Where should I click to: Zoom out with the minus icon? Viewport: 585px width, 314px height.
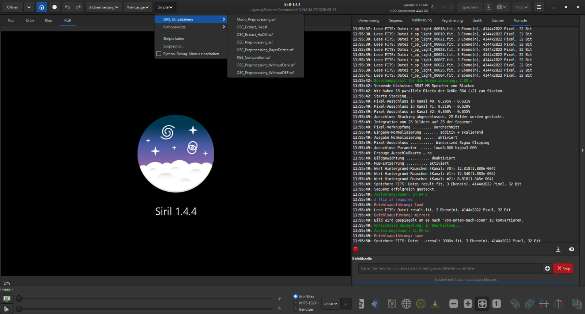click(x=454, y=304)
